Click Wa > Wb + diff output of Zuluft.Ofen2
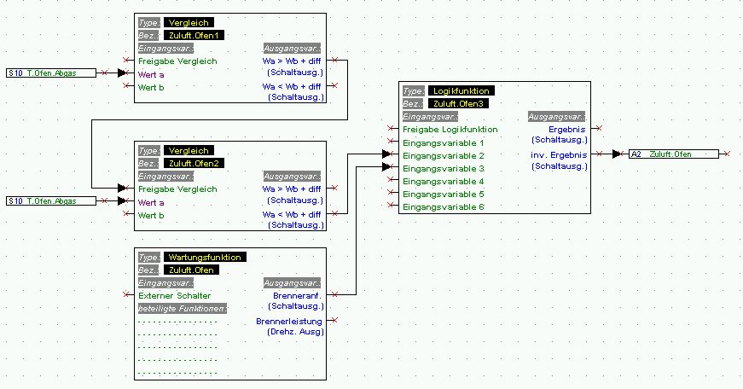The width and height of the screenshot is (743, 389). [x=292, y=189]
